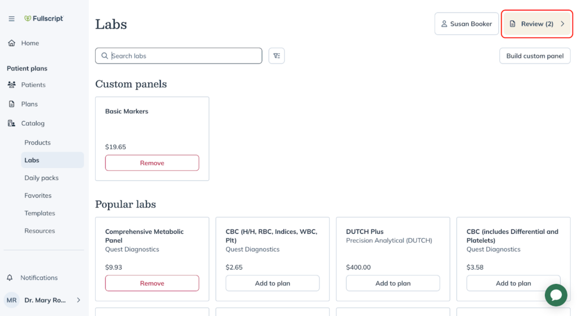Screen dimensions: 577x316
Task: Click the $400.00 price
Action: pyautogui.click(x=358, y=267)
